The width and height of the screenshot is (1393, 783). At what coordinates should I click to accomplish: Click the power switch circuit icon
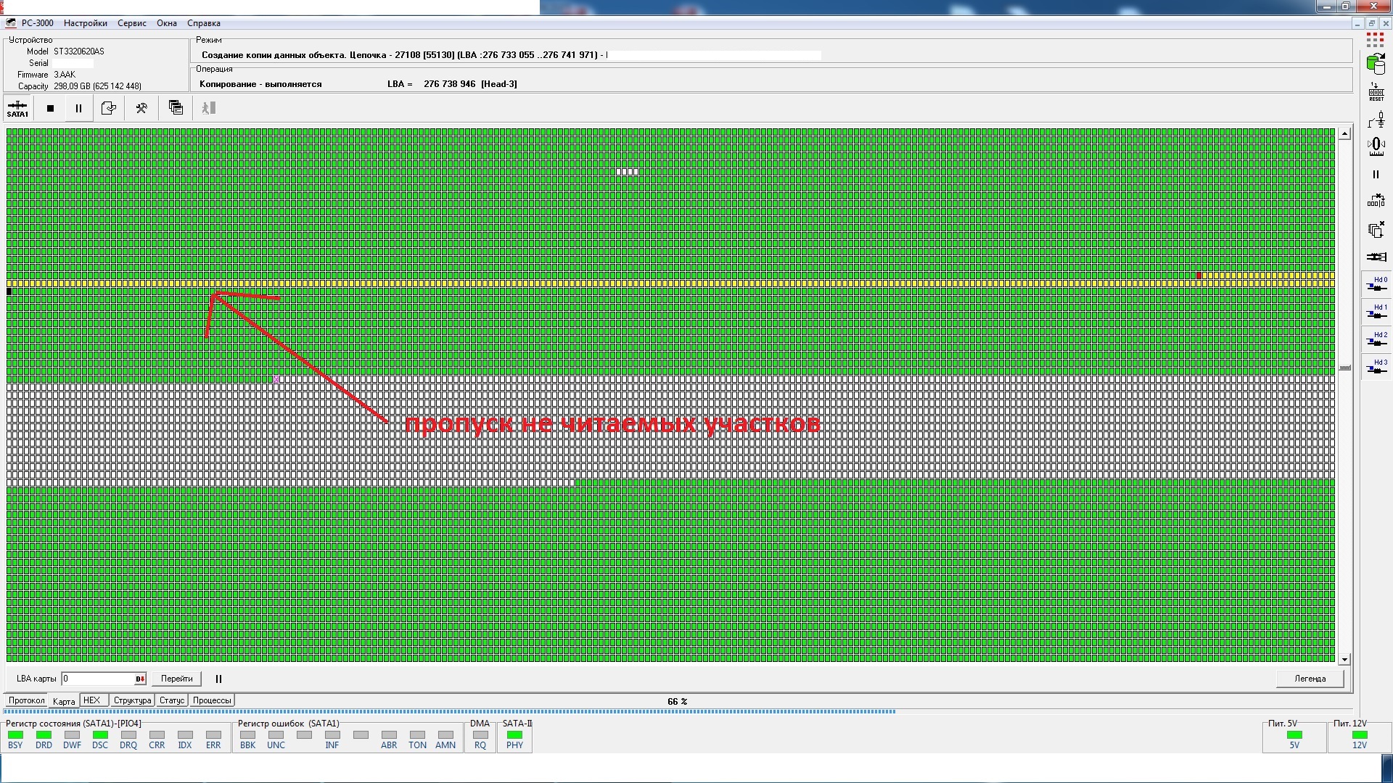(1376, 120)
